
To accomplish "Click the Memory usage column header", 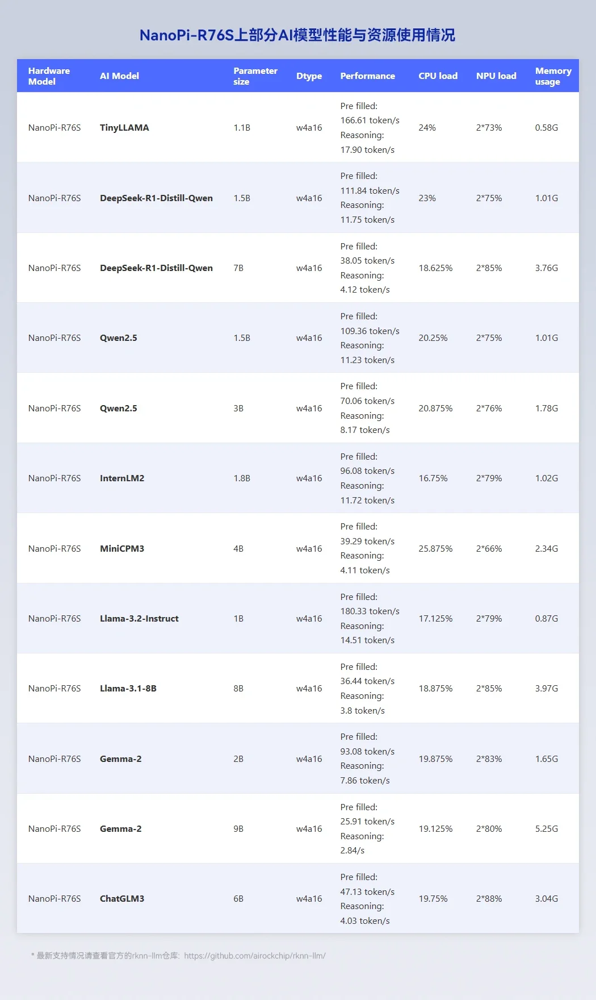I will [552, 76].
